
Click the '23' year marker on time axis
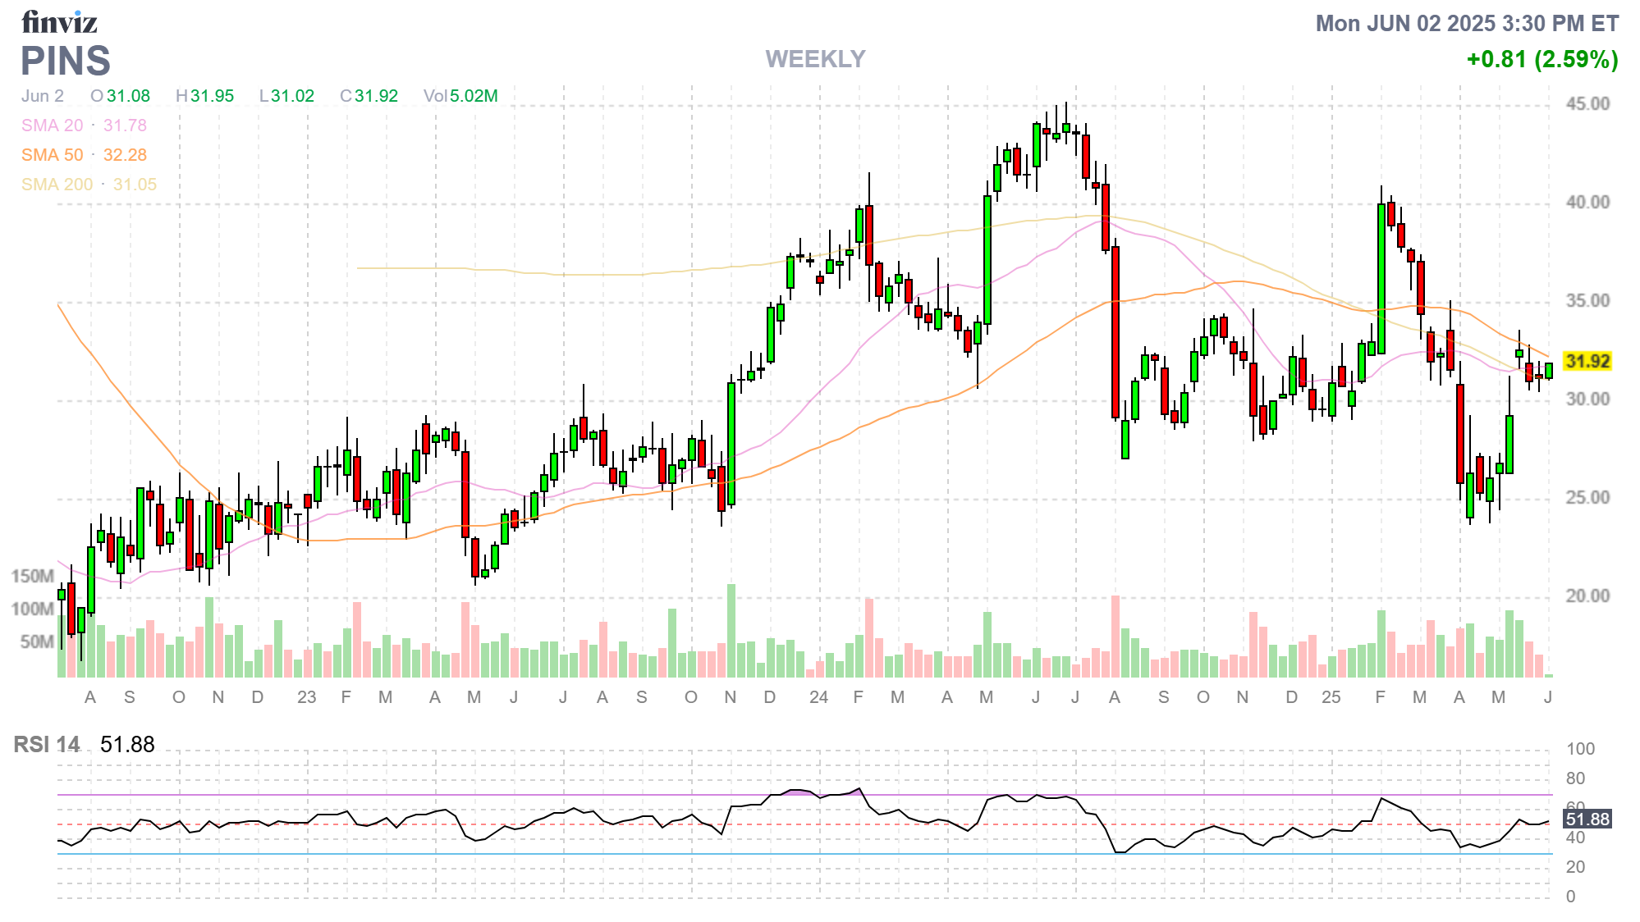[306, 697]
